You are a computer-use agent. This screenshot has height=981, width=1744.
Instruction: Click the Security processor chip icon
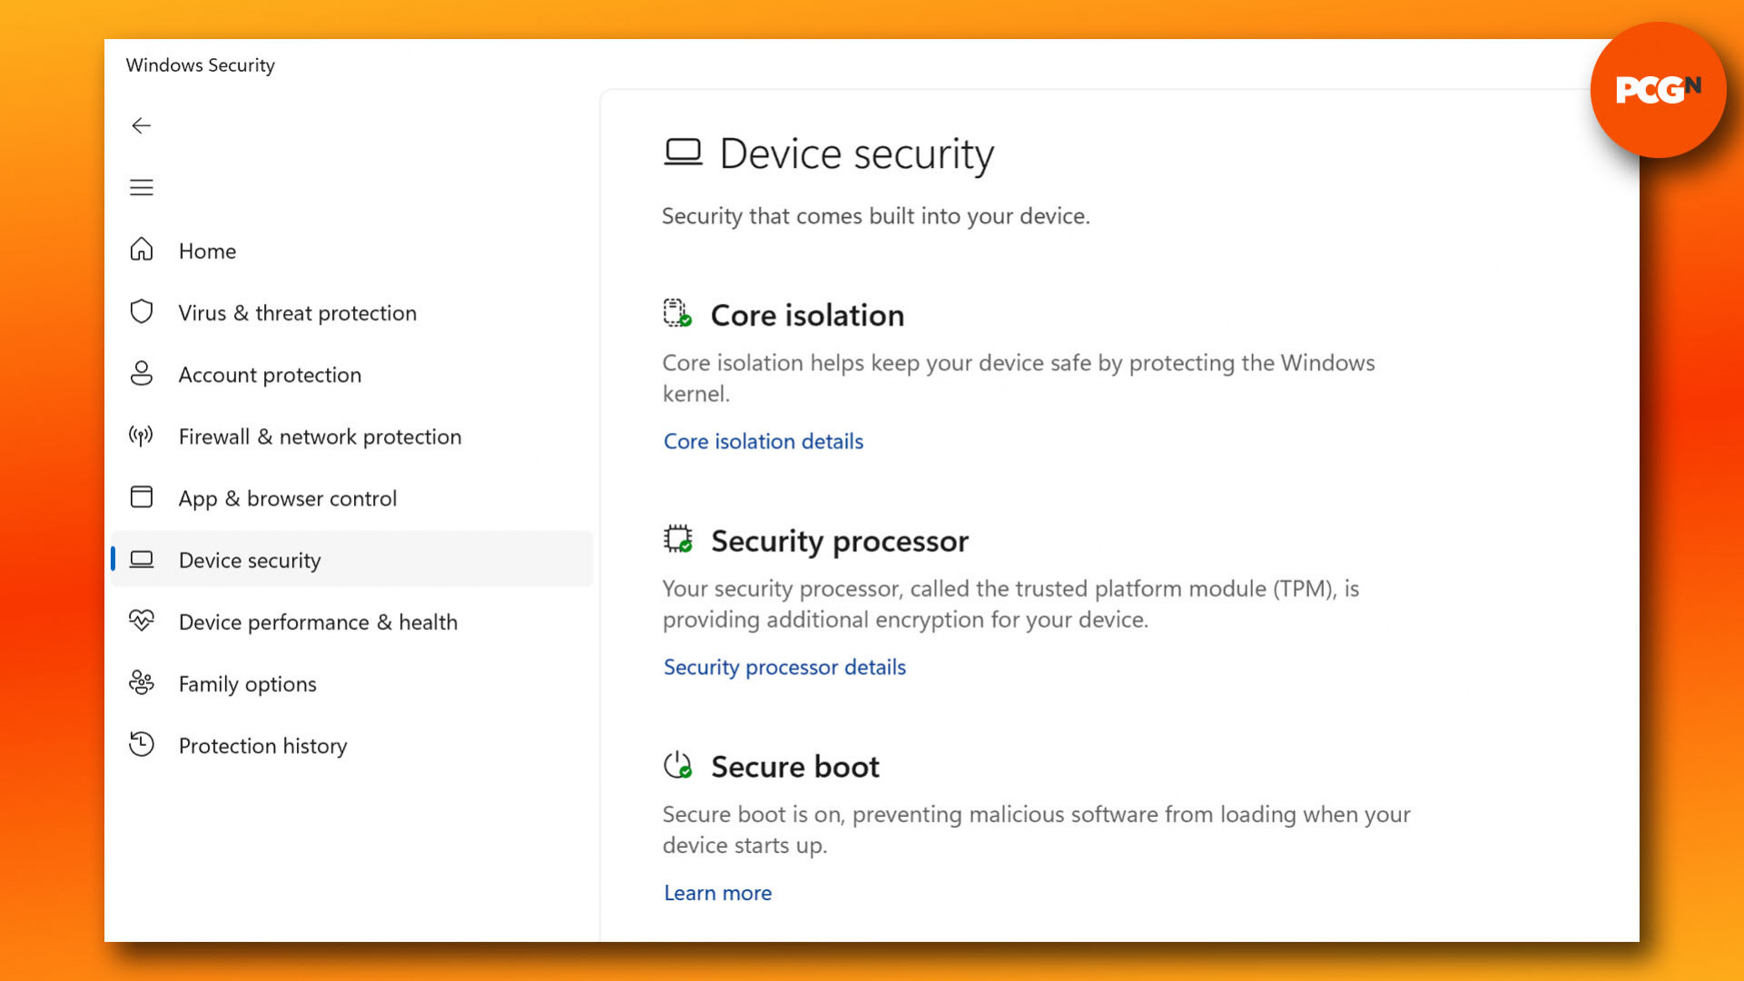tap(677, 539)
